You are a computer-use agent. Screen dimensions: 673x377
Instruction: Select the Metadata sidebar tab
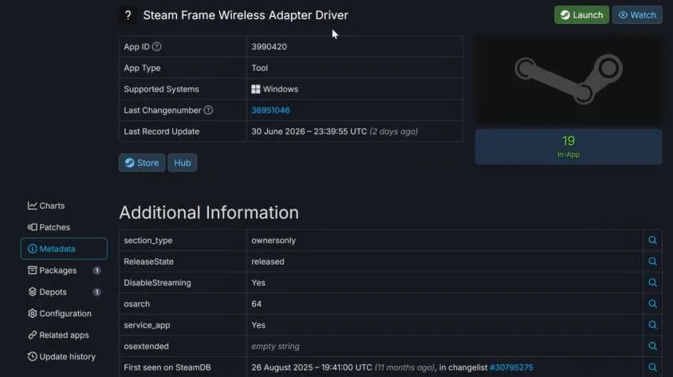(x=64, y=249)
